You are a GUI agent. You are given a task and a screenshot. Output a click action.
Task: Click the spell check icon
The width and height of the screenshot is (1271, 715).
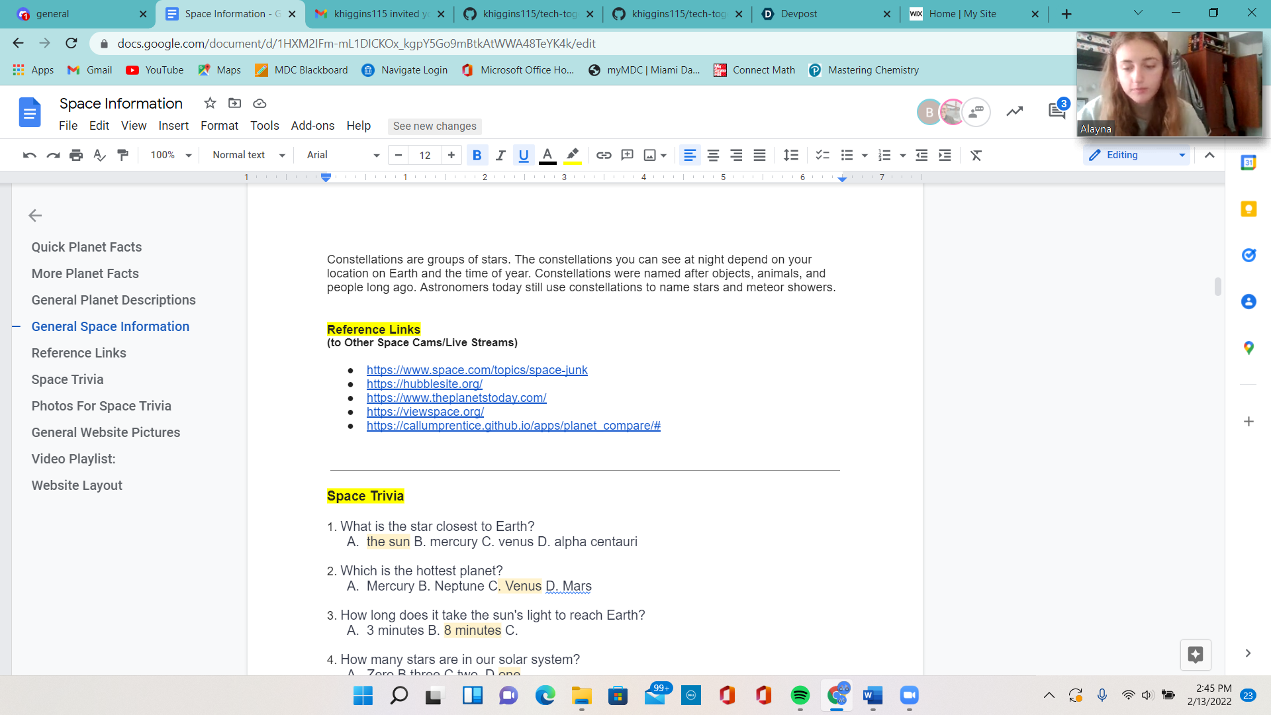tap(99, 155)
